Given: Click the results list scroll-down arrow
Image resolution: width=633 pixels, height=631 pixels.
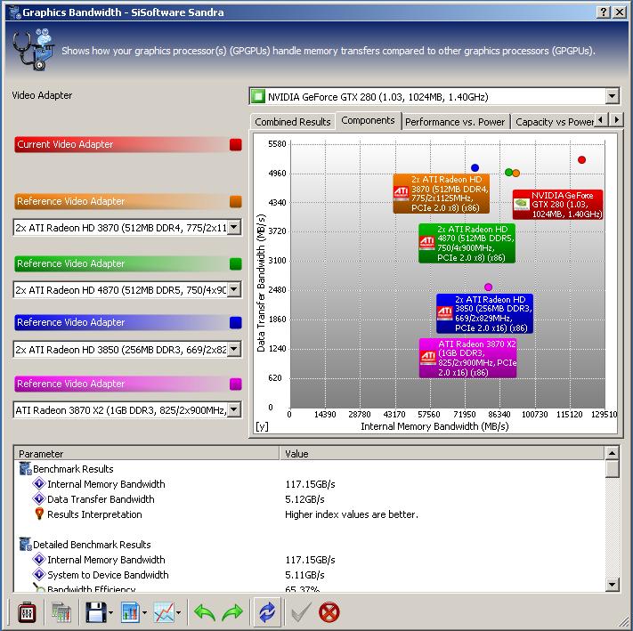Looking at the screenshot, I should click(x=612, y=584).
